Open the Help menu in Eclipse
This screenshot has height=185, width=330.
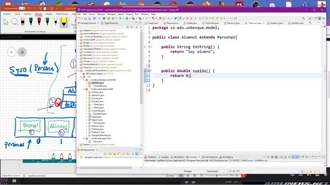(153, 14)
